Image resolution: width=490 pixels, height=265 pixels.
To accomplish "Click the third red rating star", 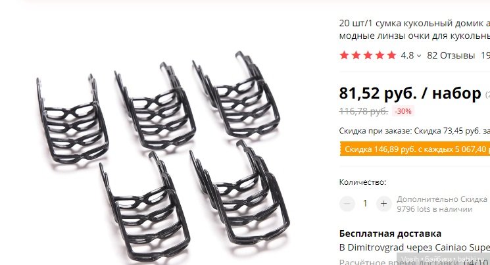I will point(368,55).
